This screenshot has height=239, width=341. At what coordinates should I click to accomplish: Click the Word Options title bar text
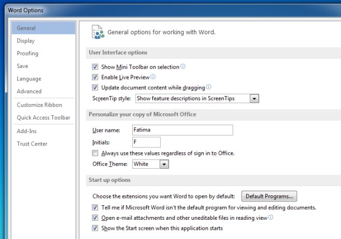coord(26,10)
